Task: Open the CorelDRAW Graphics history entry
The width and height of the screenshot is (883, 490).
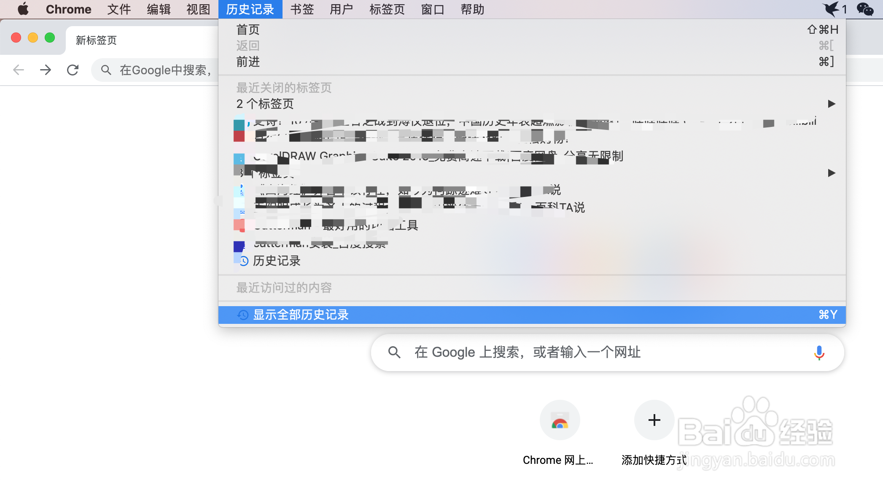Action: (532, 156)
